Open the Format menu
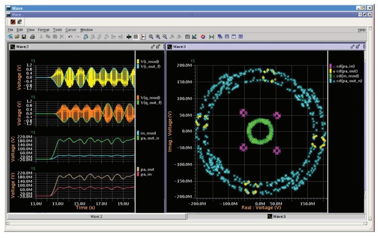 [43, 30]
